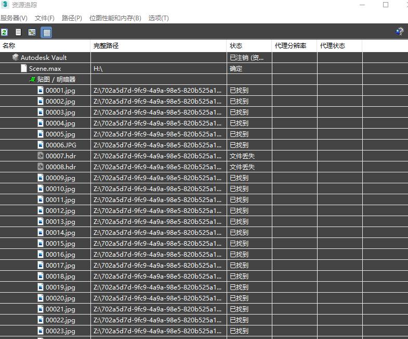Open help via the question mark icon
Image resolution: width=408 pixels, height=339 pixels.
tap(400, 32)
